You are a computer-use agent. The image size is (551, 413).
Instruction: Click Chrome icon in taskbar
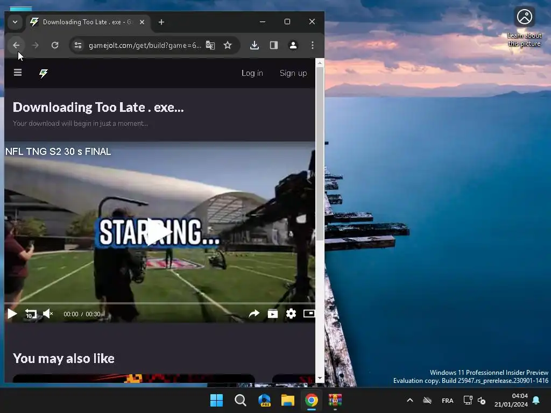(x=312, y=400)
